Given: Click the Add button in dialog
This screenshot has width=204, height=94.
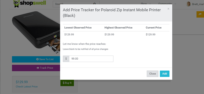Looking at the screenshot, I should pyautogui.click(x=164, y=74).
